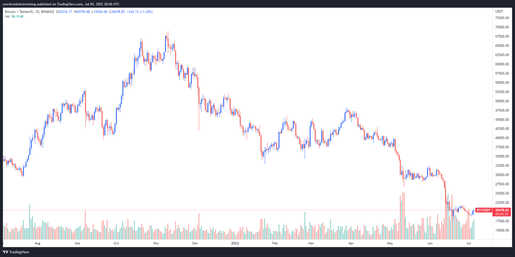Viewport: 515px width, 257px height.
Task: Click the 50000.00 price axis label
Action: pyautogui.click(x=502, y=101)
